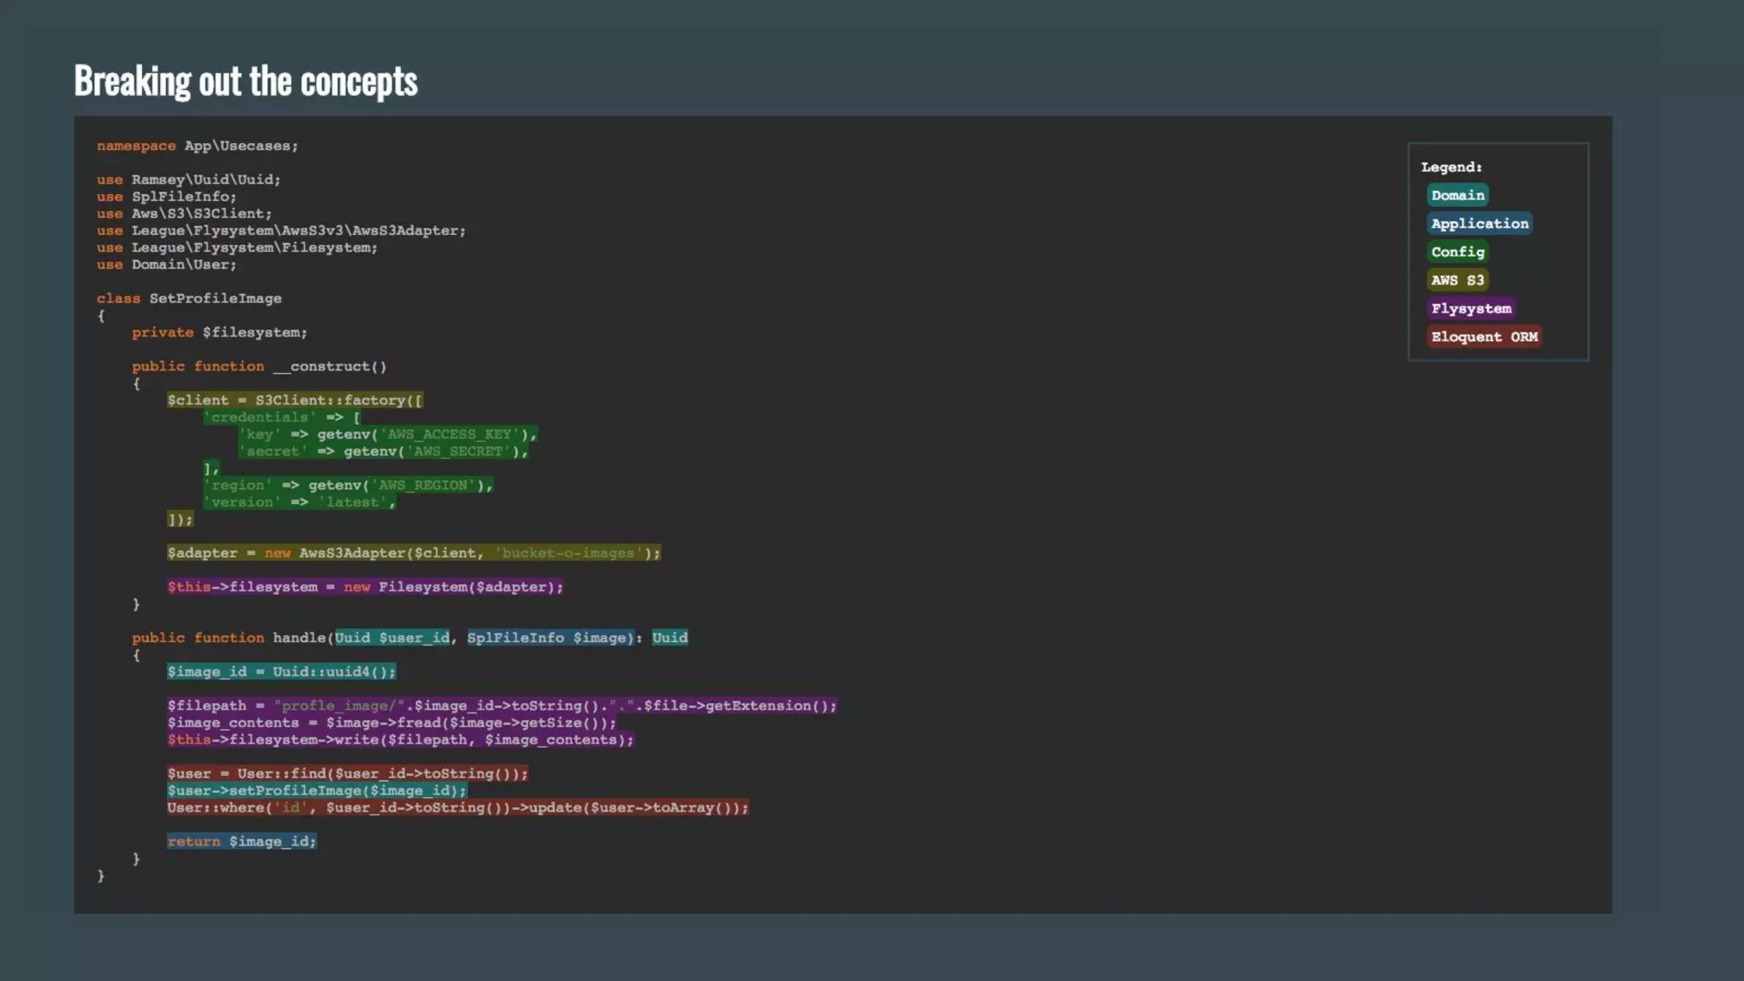
Task: Click the Eloquent ORM legend tag
Action: [1483, 336]
